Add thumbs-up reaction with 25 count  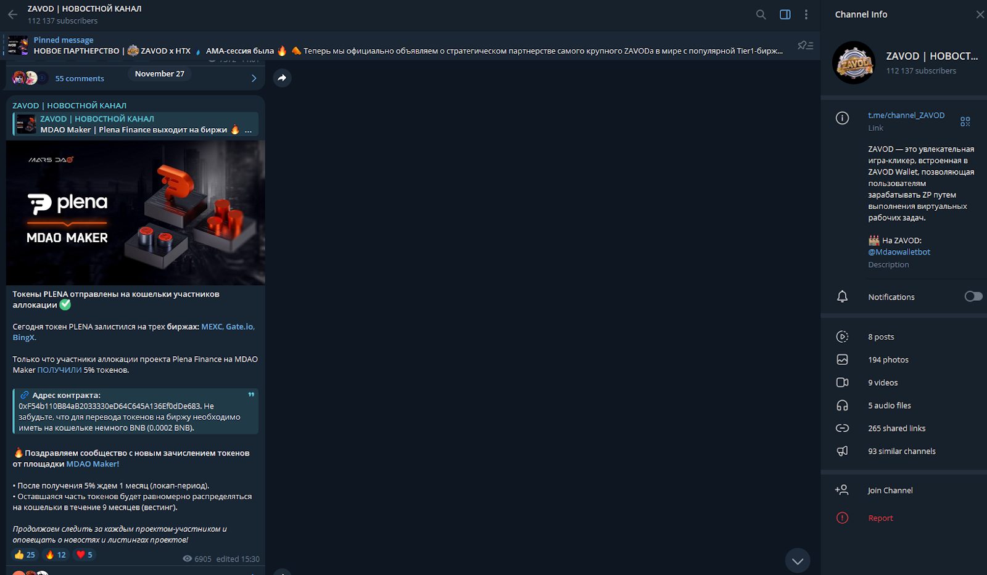tap(25, 555)
